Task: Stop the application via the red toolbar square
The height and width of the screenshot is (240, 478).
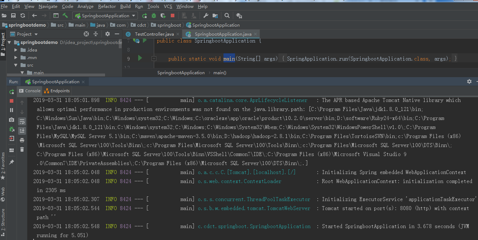Action: [173, 15]
